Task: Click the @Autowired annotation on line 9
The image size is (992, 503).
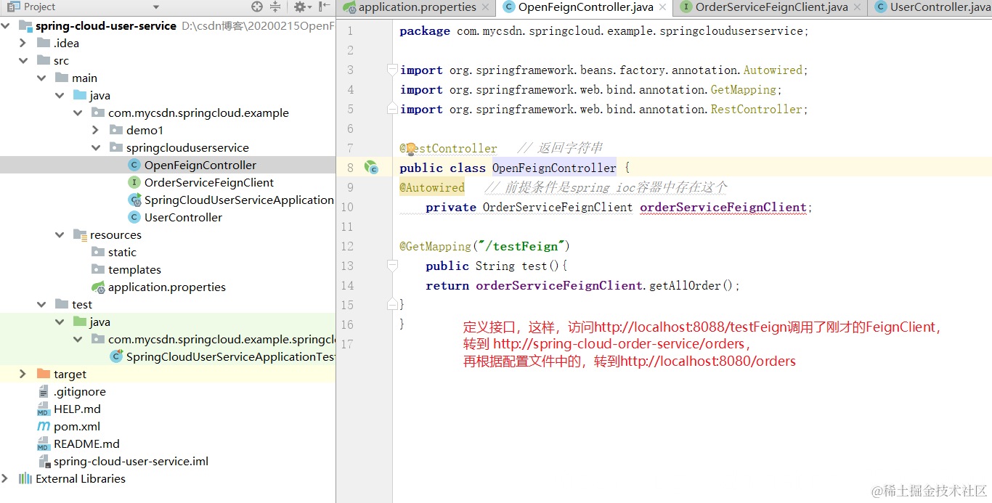Action: point(431,188)
